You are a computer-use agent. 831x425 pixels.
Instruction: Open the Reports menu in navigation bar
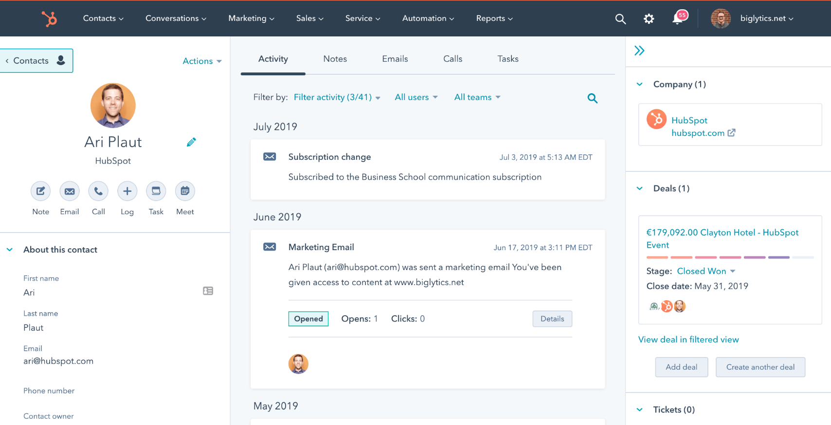494,18
